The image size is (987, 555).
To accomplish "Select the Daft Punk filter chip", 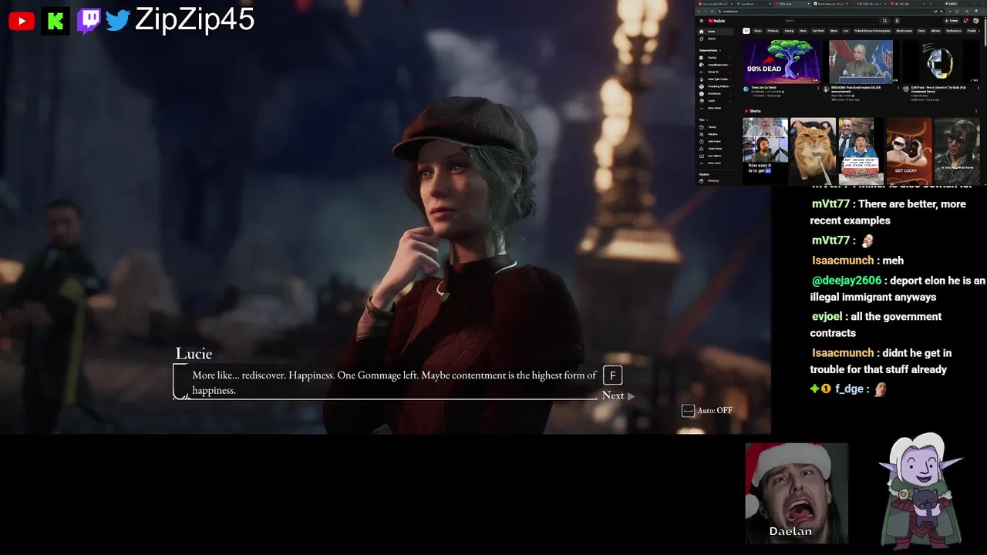I will [818, 31].
